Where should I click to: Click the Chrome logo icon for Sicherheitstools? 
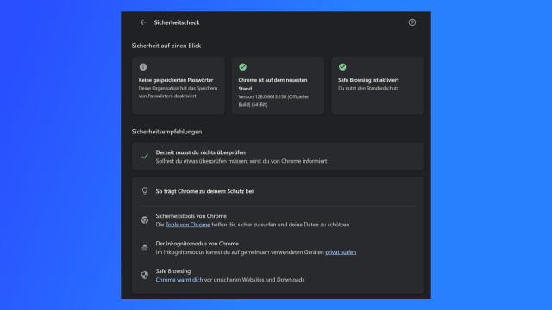[x=145, y=220]
